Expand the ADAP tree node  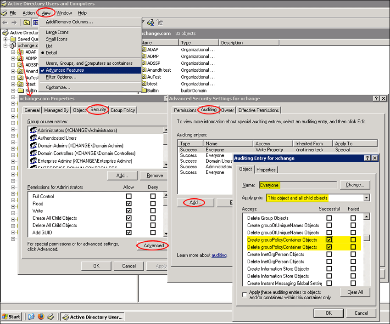[13, 52]
